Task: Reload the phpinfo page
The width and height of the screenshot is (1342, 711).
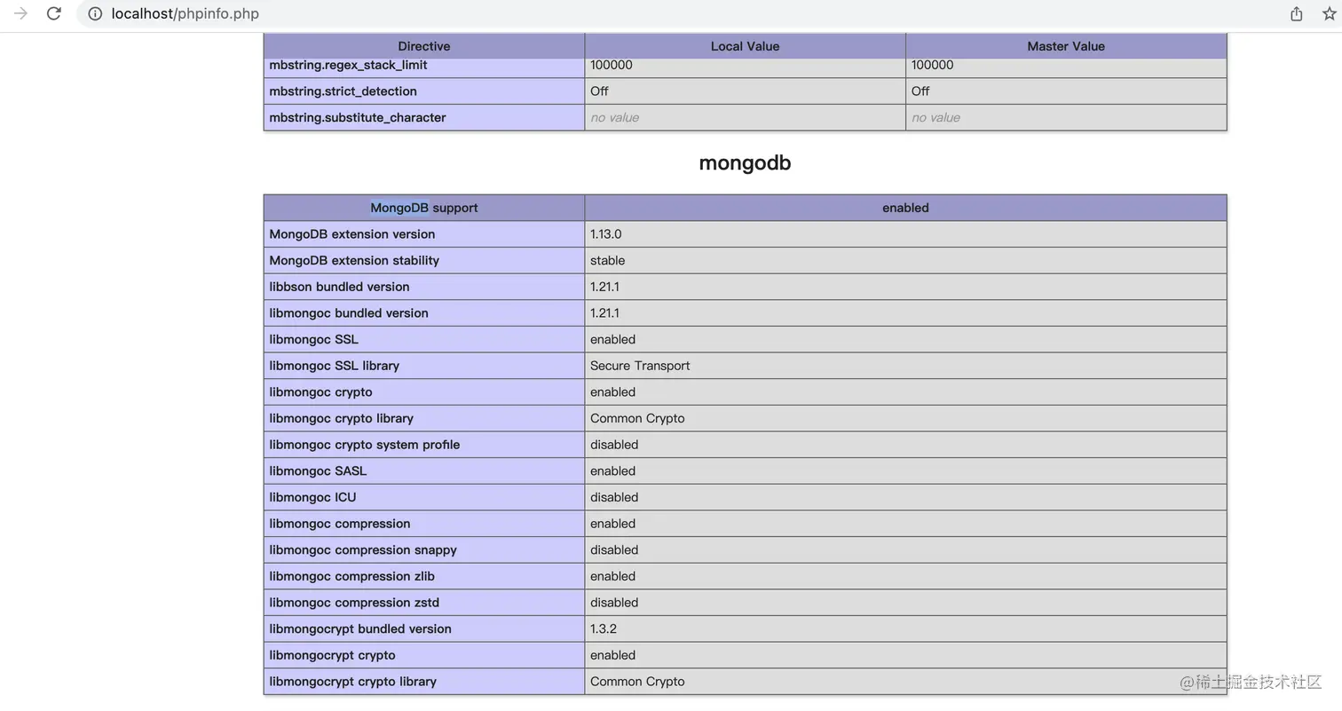Action: click(x=54, y=13)
